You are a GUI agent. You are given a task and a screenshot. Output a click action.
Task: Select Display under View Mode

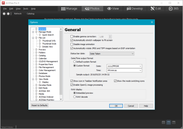(x=45, y=82)
